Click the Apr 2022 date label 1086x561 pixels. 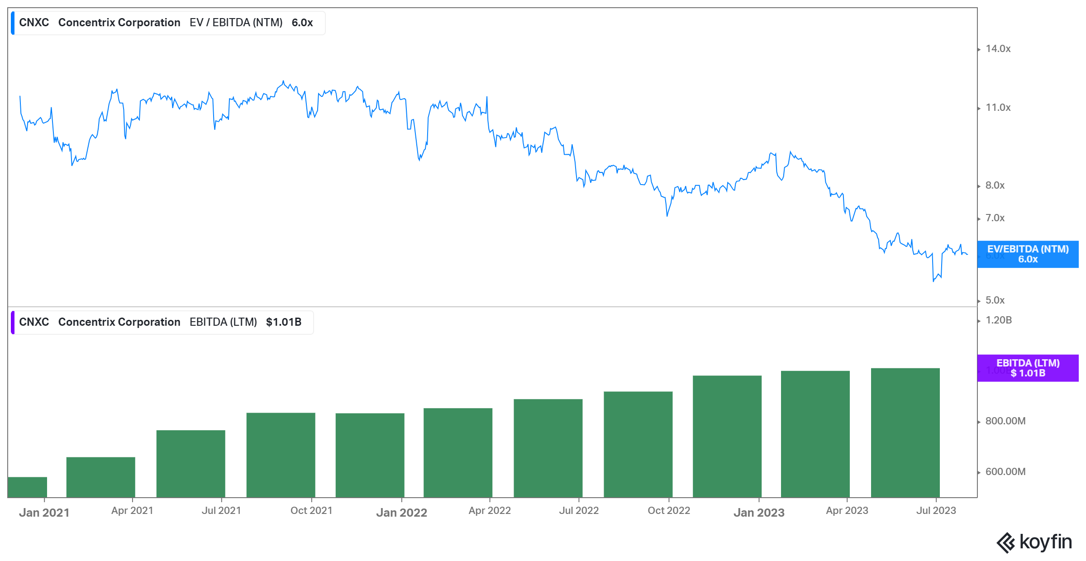[x=490, y=511]
